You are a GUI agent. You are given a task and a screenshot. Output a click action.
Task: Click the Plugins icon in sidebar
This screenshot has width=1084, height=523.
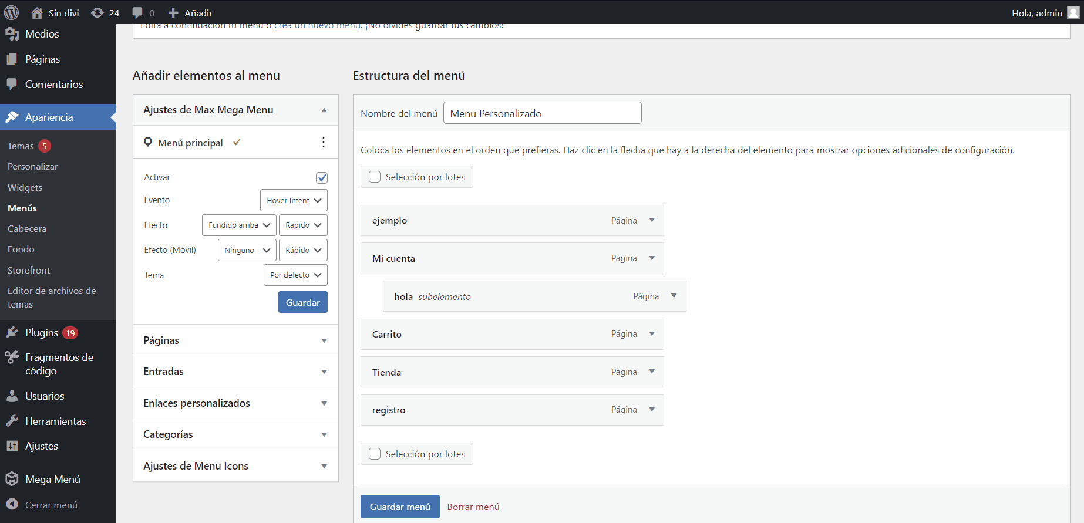12,333
